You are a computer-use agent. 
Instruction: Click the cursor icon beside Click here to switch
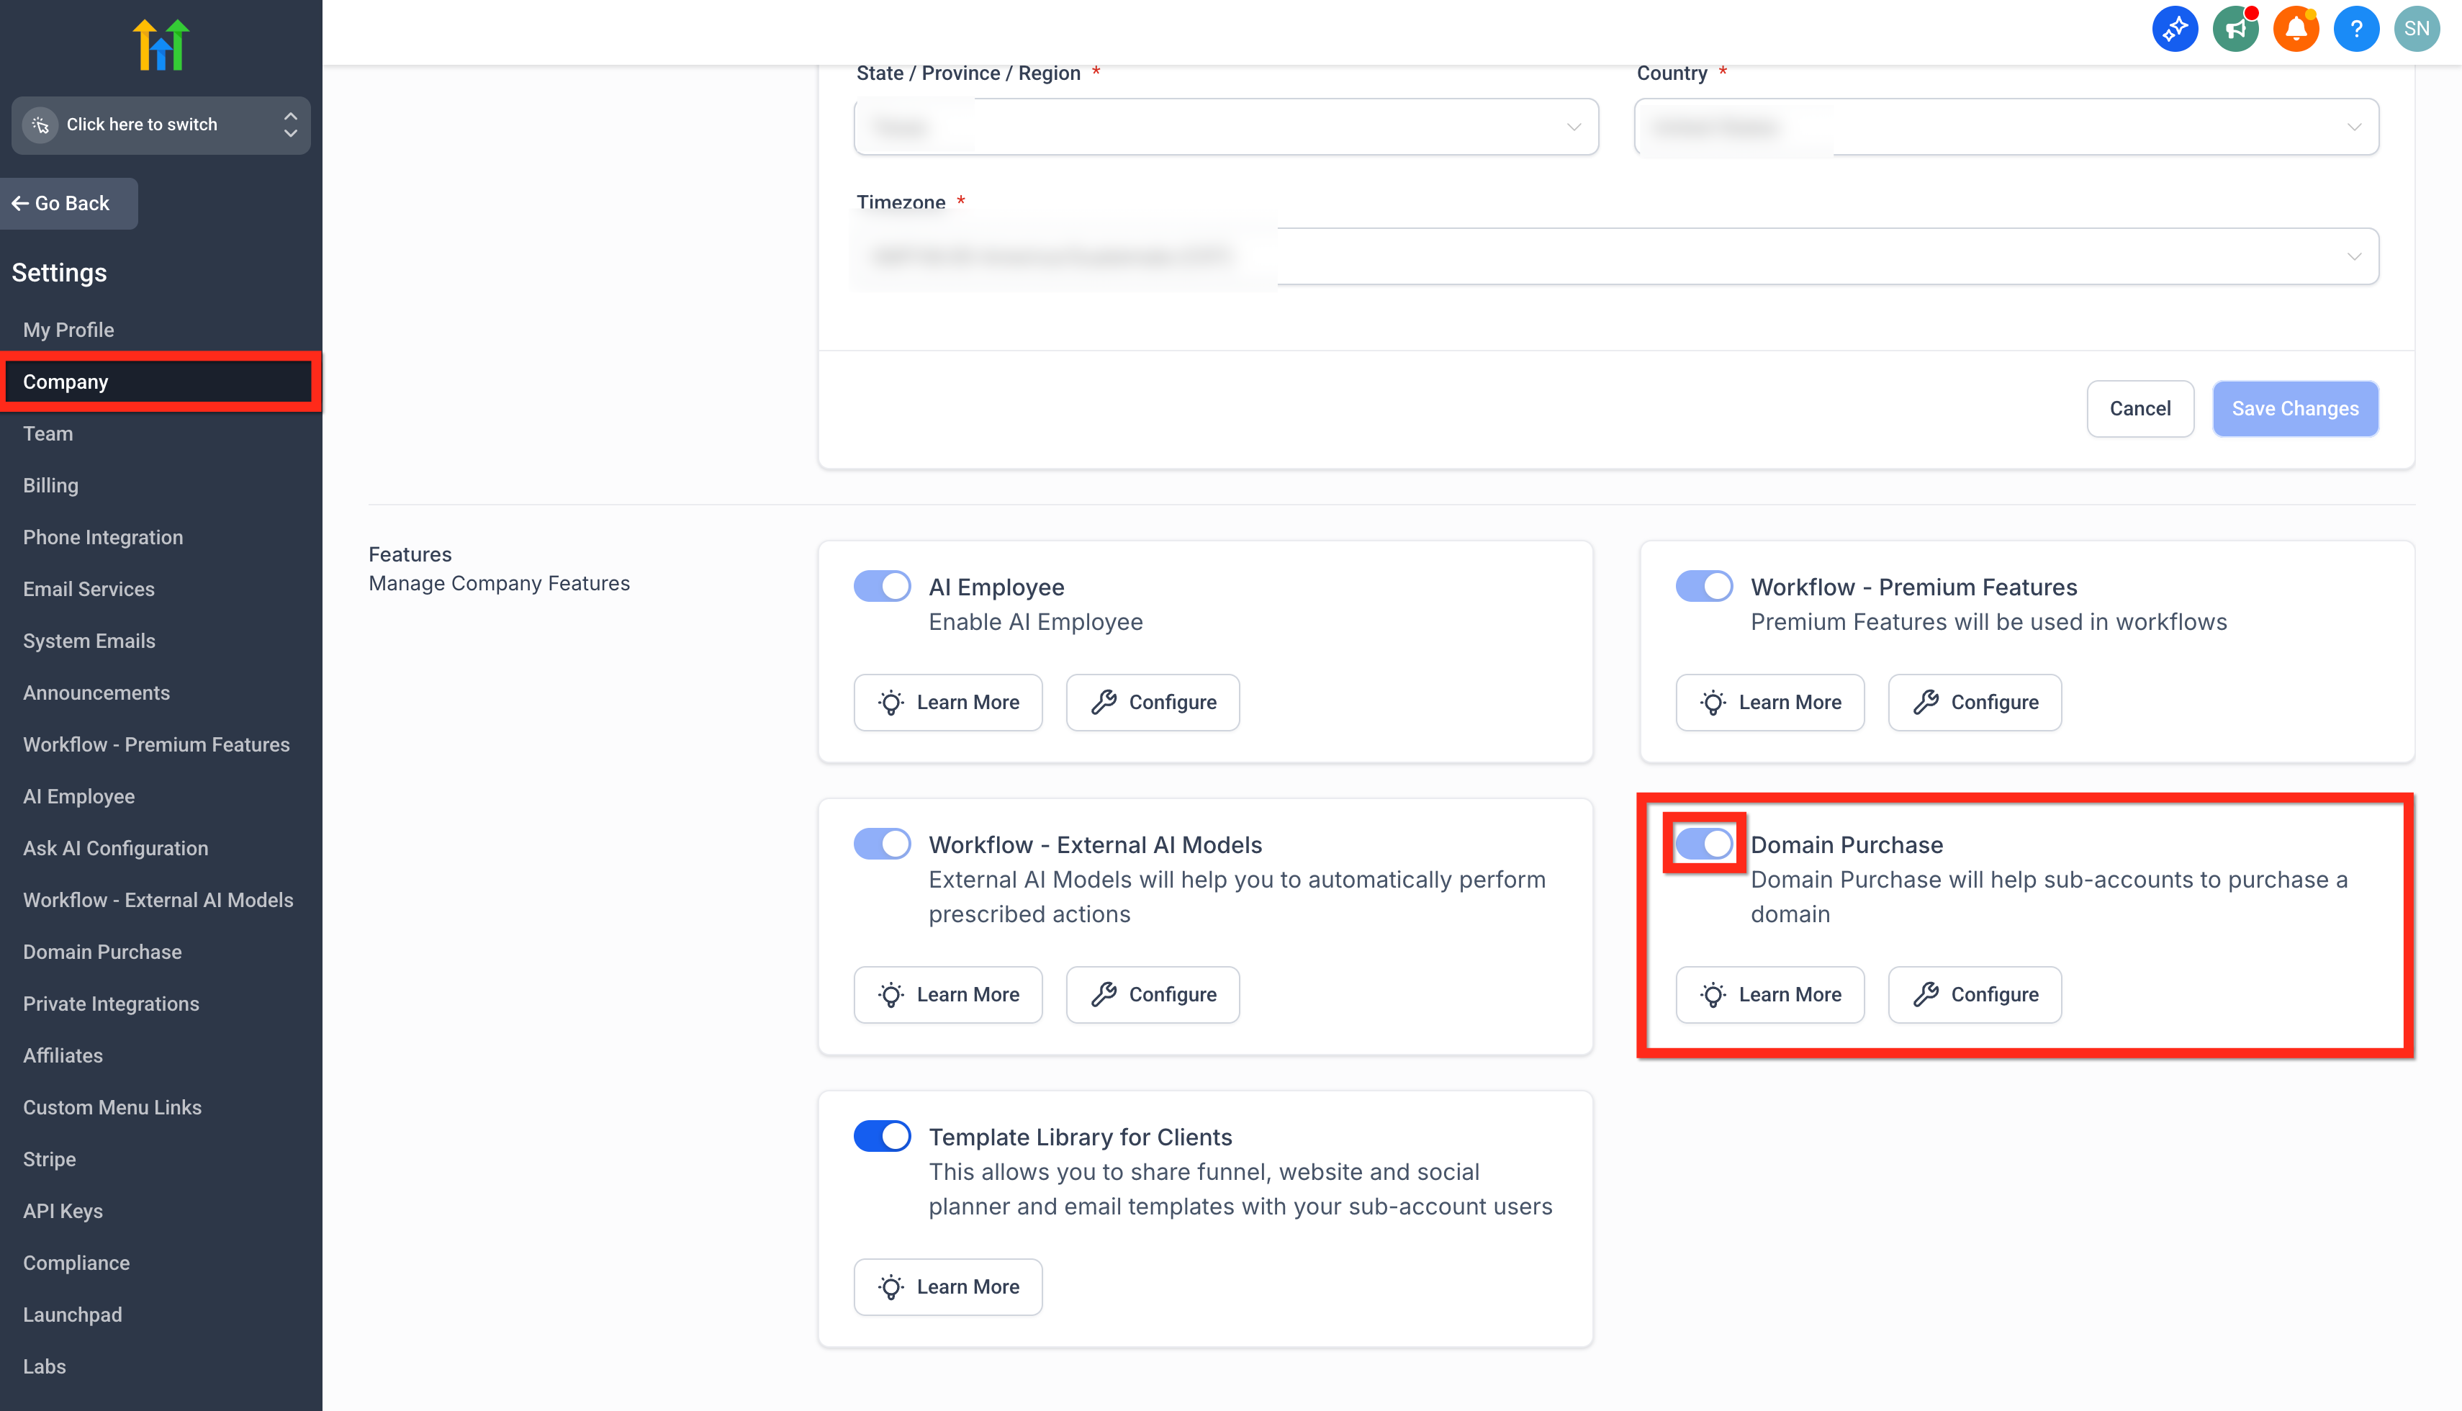[x=41, y=125]
